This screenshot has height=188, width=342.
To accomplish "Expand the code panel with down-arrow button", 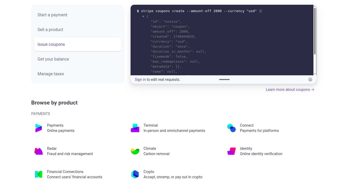I will pyautogui.click(x=310, y=80).
